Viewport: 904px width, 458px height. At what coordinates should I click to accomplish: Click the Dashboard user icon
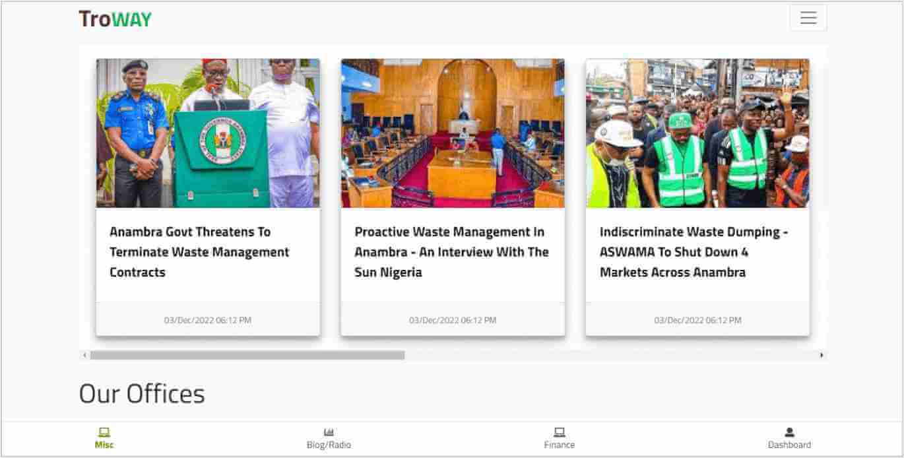pyautogui.click(x=789, y=433)
